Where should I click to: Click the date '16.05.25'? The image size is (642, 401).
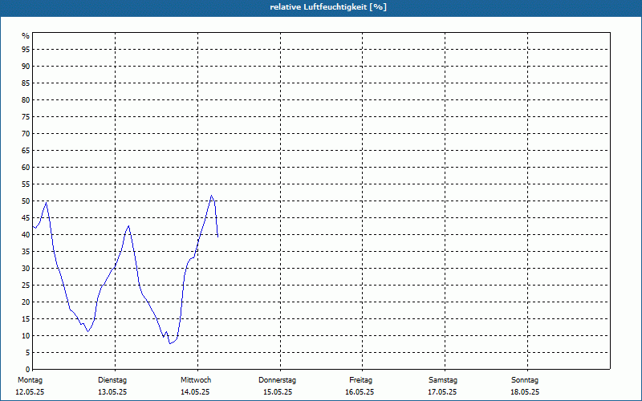(x=360, y=392)
